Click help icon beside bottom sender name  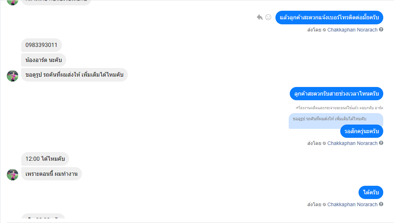point(381,204)
